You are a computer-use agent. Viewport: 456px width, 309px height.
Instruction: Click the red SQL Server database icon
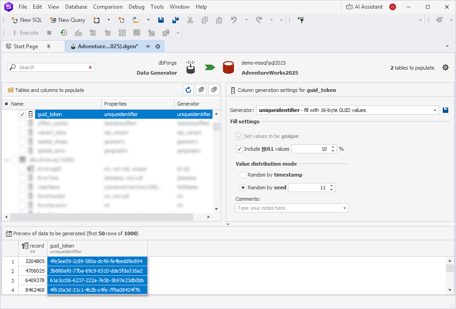click(x=228, y=68)
